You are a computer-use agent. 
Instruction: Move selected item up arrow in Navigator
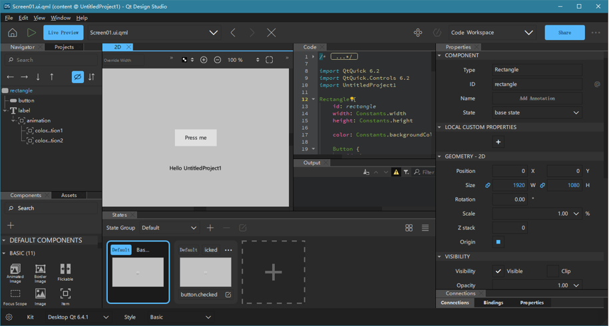point(52,77)
